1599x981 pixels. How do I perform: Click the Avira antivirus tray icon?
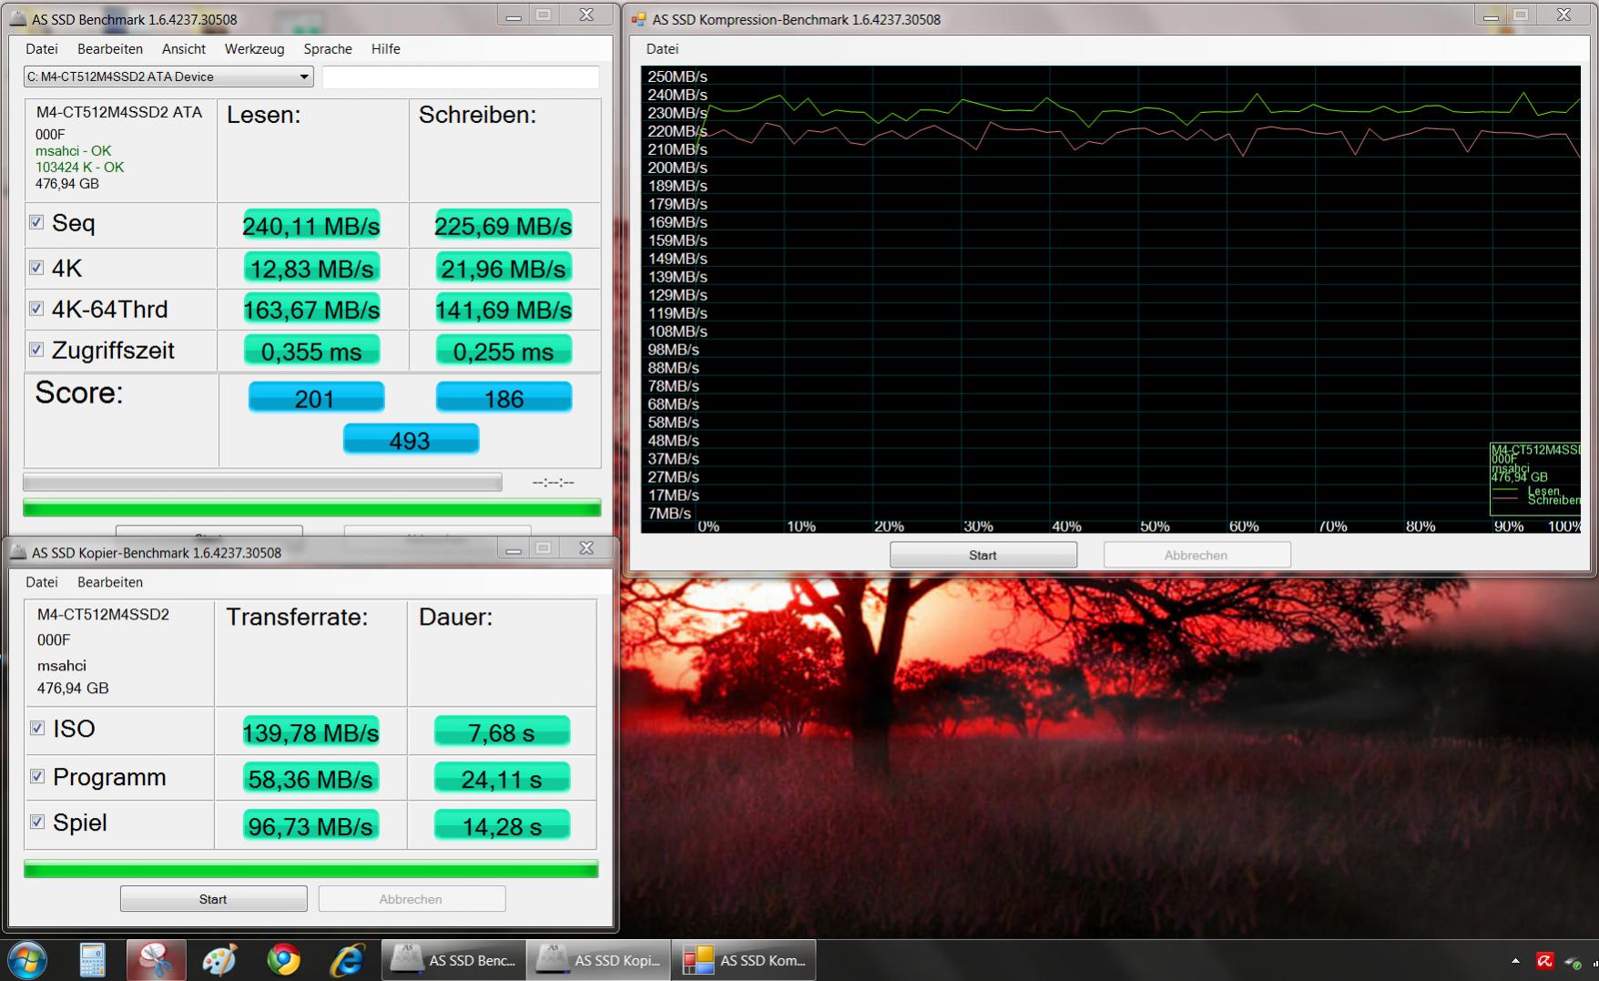click(1545, 961)
